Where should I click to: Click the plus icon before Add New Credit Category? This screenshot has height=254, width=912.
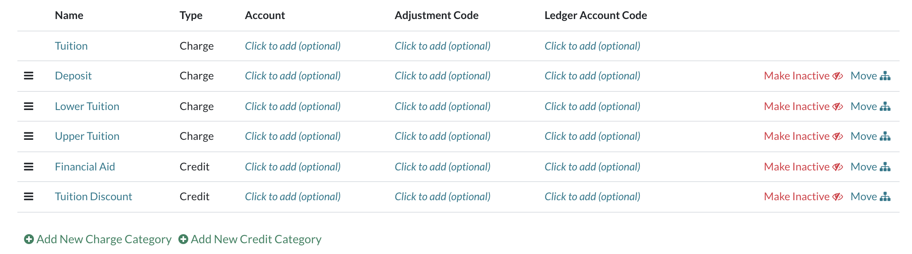[183, 239]
